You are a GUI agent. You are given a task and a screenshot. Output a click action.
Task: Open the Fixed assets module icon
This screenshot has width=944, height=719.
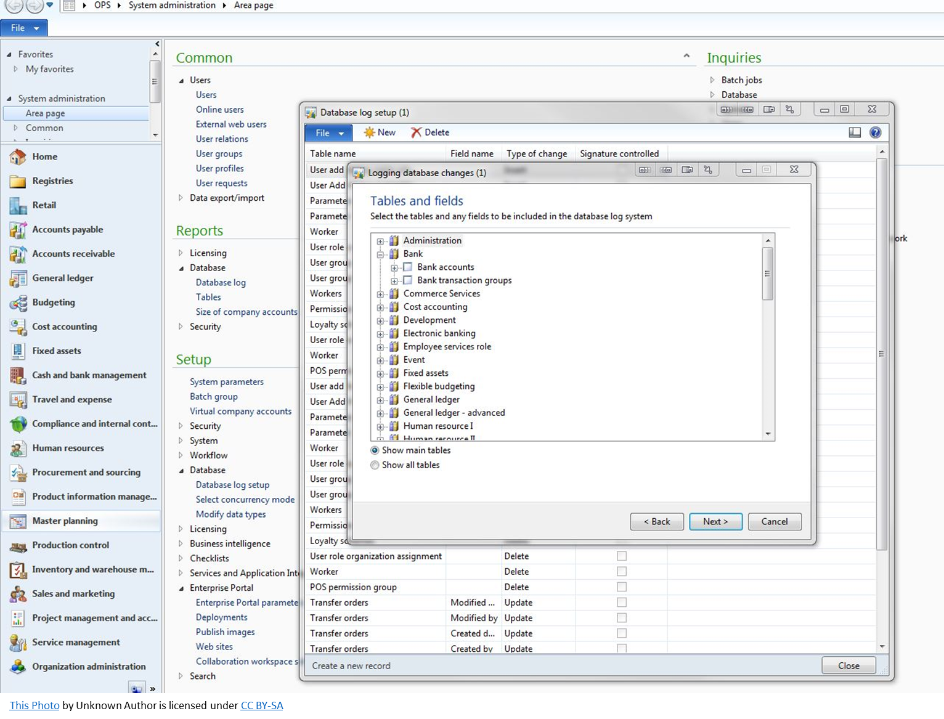click(x=18, y=351)
